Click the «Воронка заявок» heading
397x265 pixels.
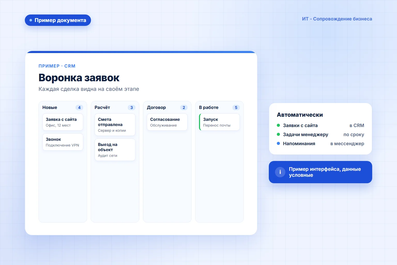click(x=79, y=78)
